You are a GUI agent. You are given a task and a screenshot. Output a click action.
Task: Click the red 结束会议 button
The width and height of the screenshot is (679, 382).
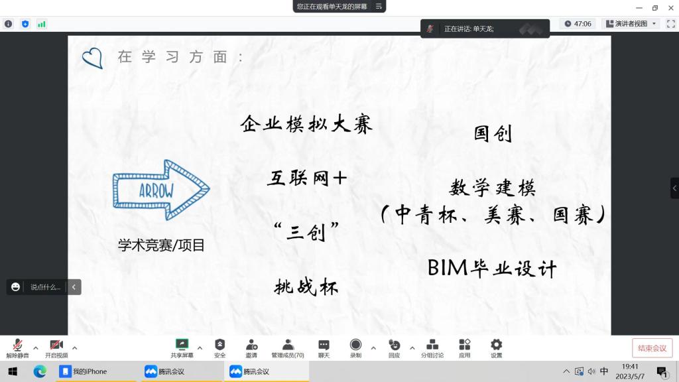[652, 348]
